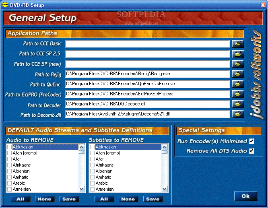Screen dimensions: 268x208
Task: Save the Subtitles to REMOVE defaults
Action: [153, 199]
